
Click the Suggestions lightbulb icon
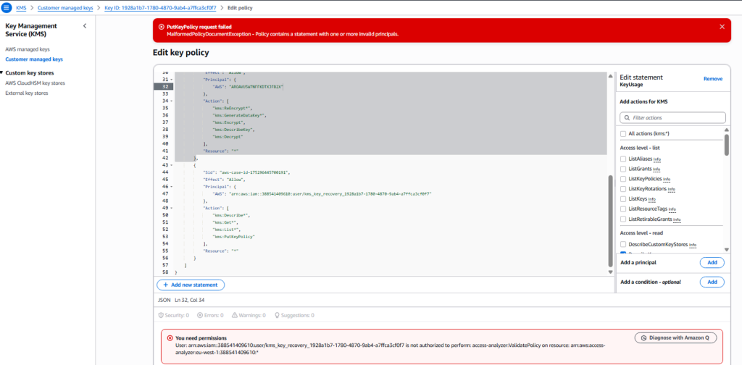[277, 316]
